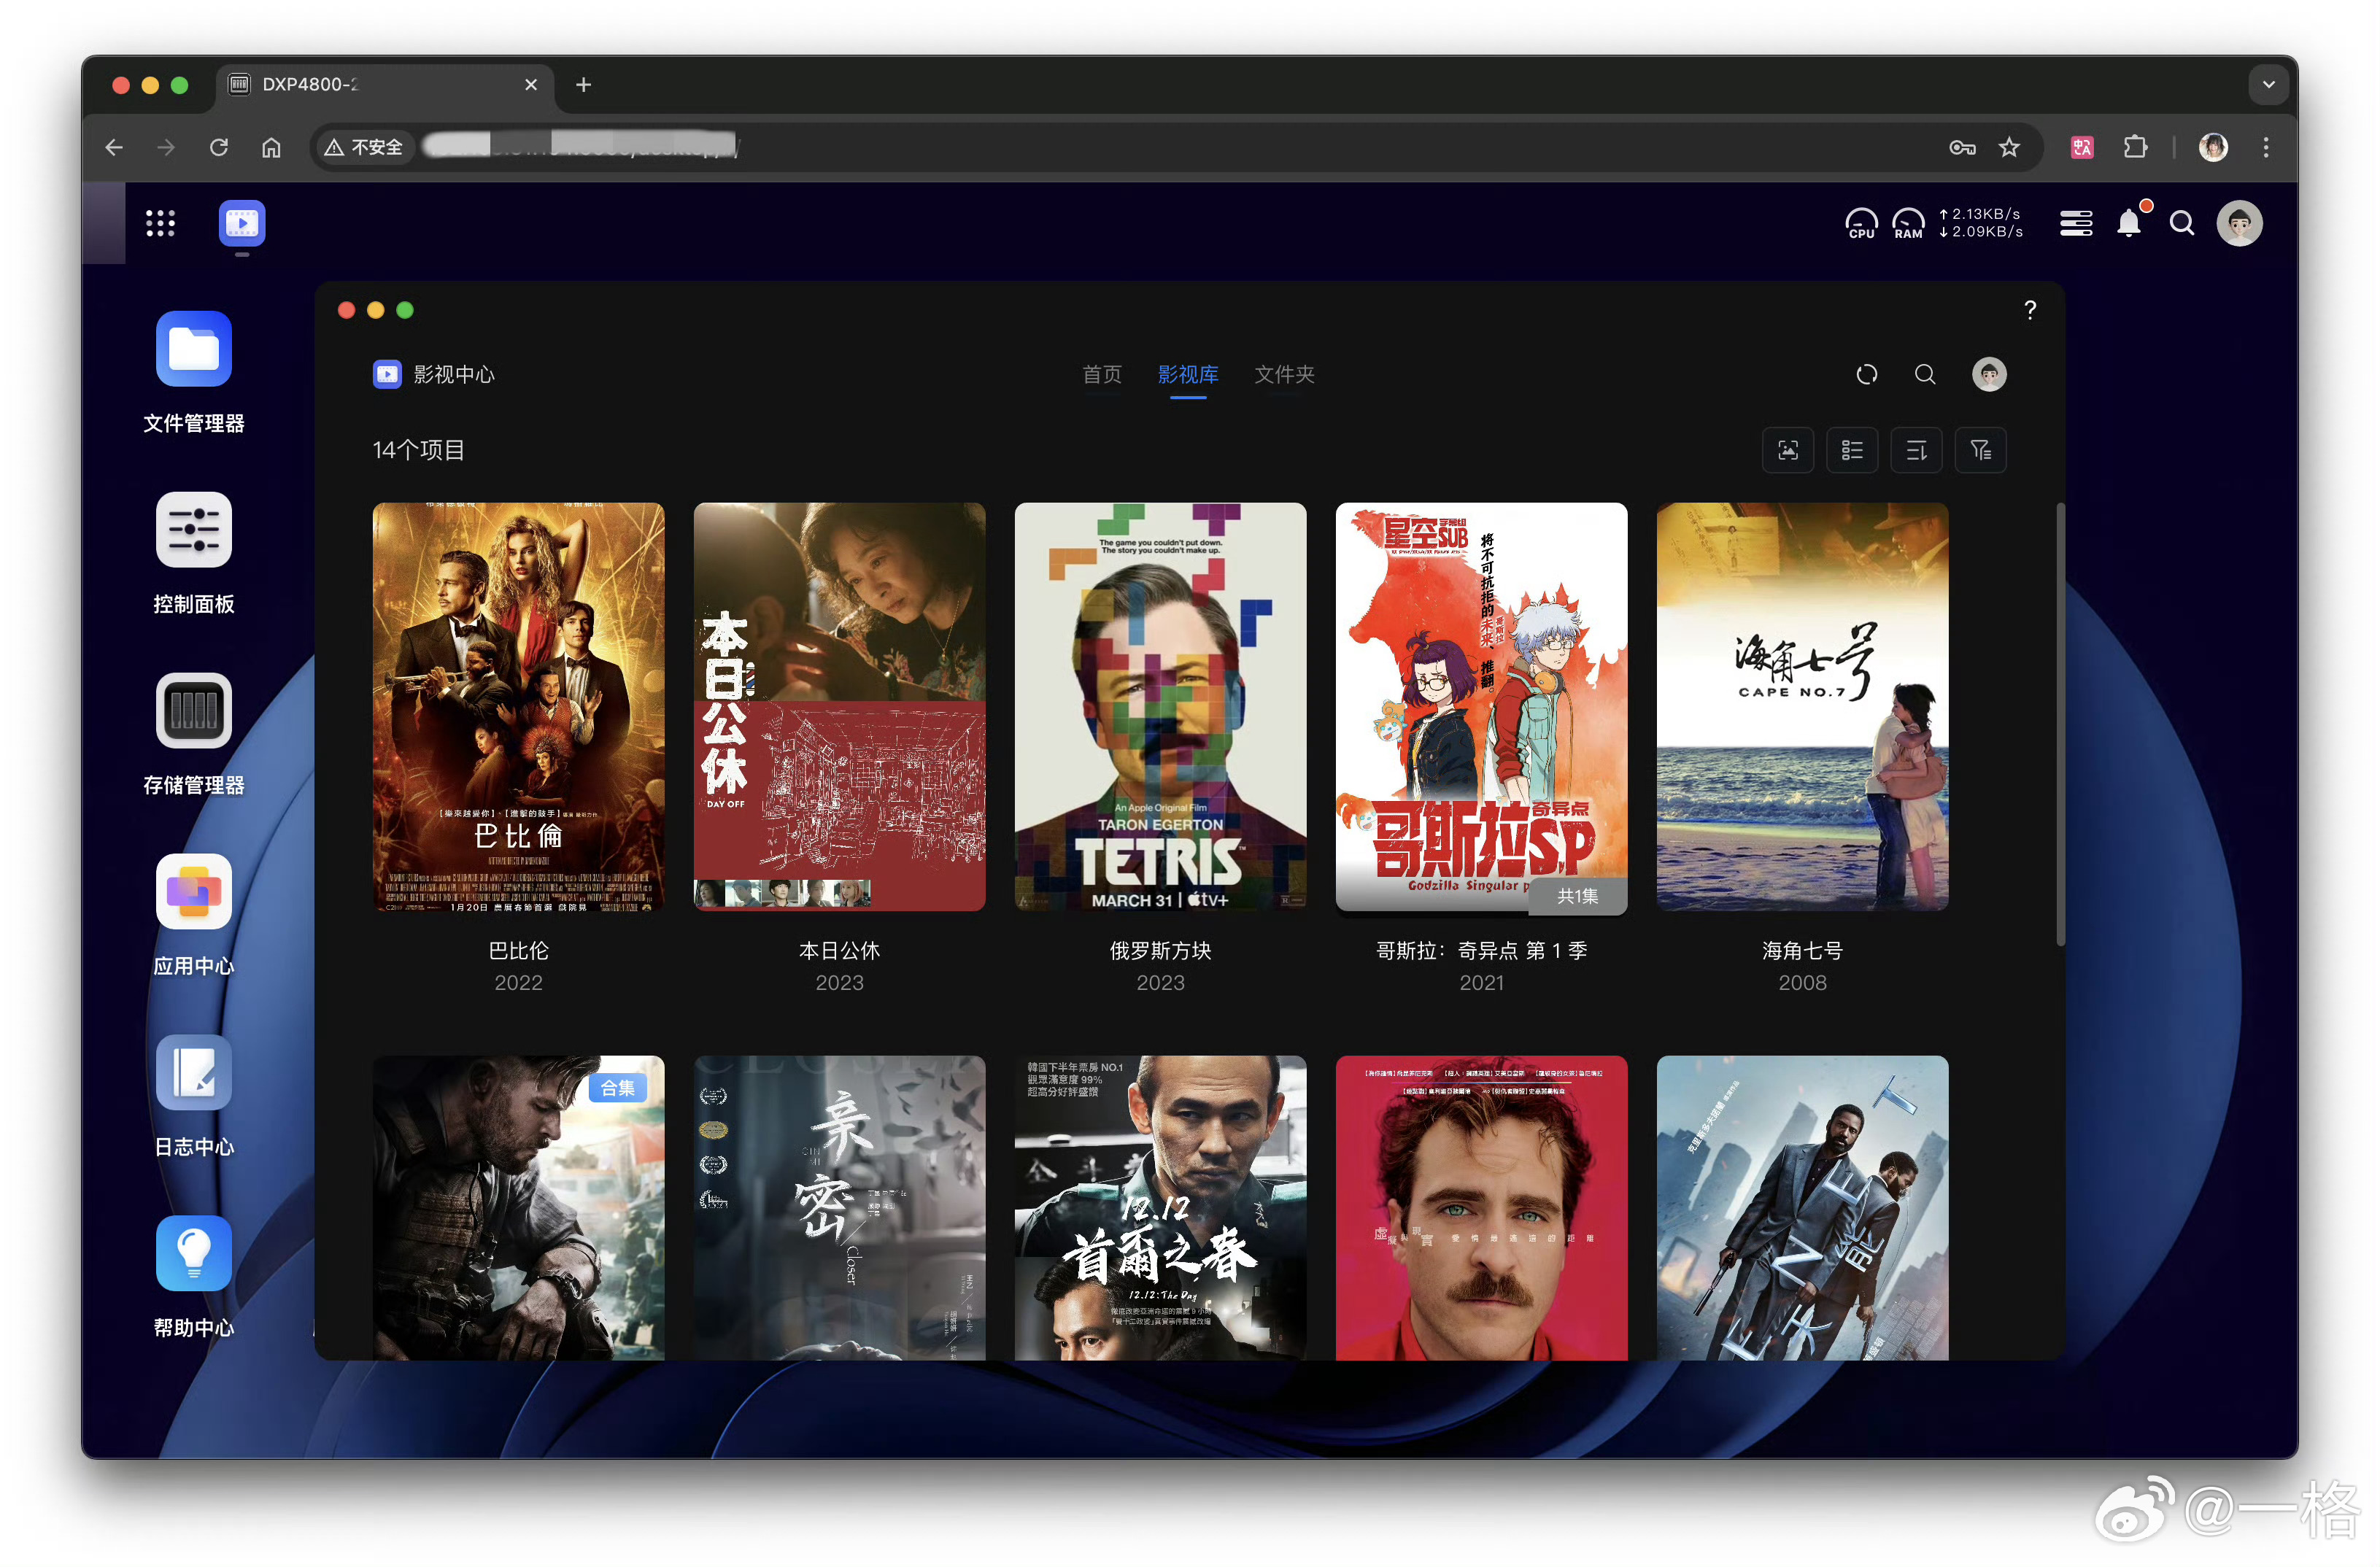Open the notifications bell
This screenshot has height=1567, width=2380.
(x=2130, y=222)
